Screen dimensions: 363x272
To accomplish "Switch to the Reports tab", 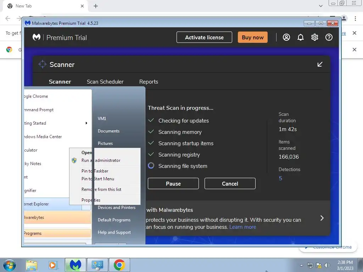I will click(x=149, y=82).
